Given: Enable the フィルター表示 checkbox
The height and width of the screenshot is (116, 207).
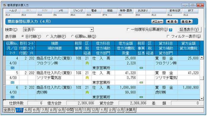Looking at the screenshot, I should pos(168,36).
